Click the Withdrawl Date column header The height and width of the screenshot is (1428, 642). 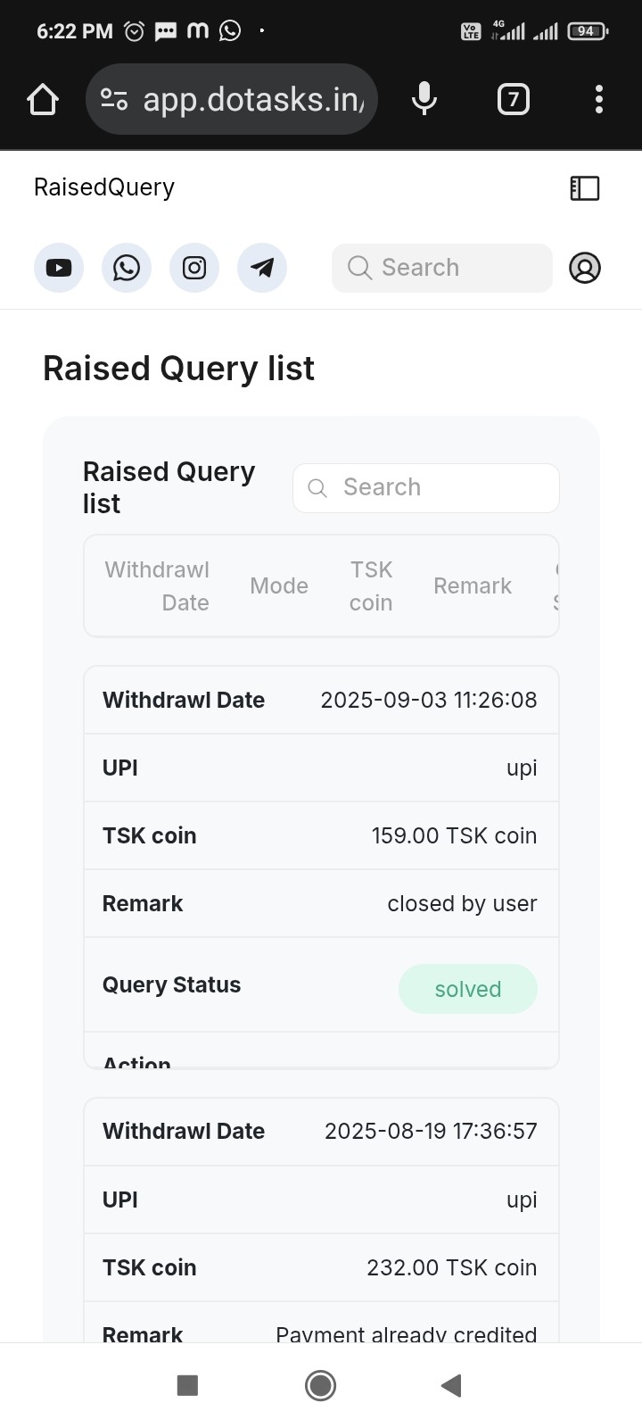[x=157, y=586]
